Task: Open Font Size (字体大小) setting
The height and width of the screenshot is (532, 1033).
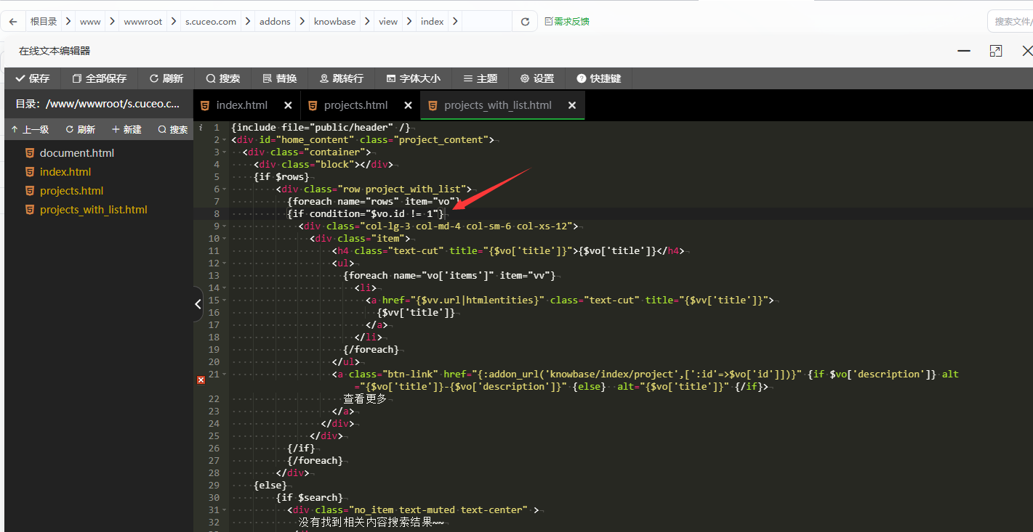Action: coord(413,78)
